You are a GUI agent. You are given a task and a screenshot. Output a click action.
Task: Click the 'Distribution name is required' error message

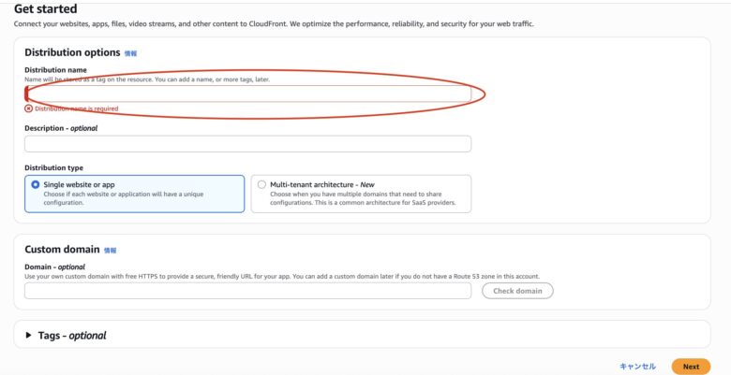click(76, 108)
